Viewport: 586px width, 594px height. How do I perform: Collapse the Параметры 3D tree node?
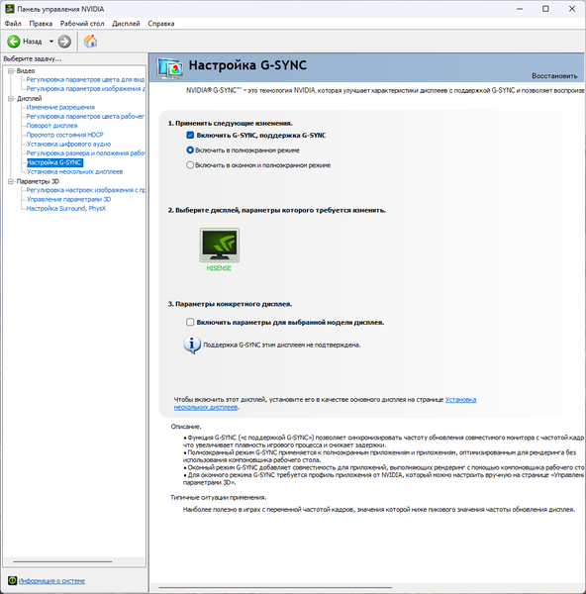click(11, 181)
